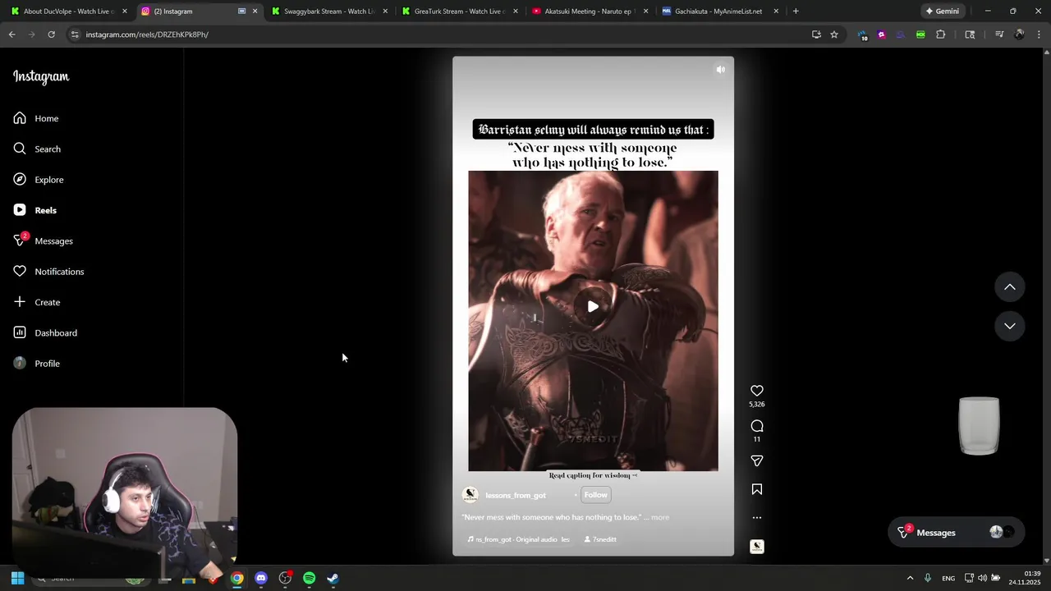Open lessons_from_got profile name
The height and width of the screenshot is (591, 1051).
point(516,495)
